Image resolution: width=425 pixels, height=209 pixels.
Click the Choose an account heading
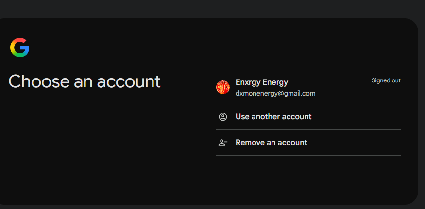tap(85, 81)
